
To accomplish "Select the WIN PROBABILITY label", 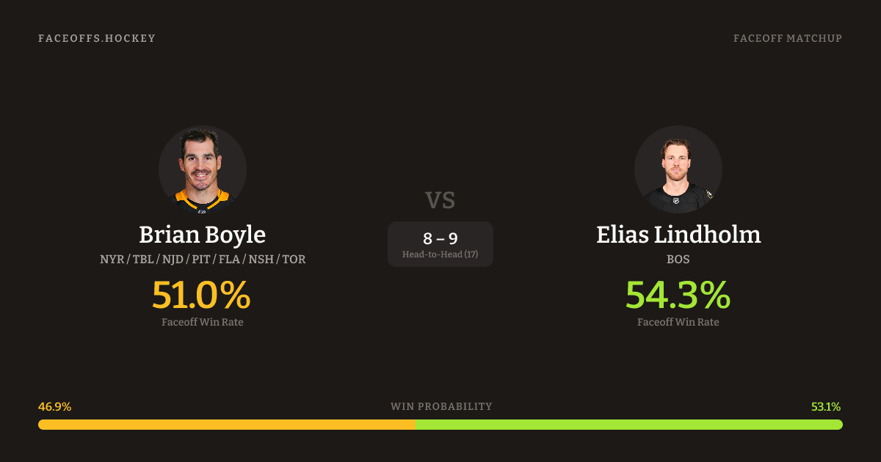I will coord(441,406).
